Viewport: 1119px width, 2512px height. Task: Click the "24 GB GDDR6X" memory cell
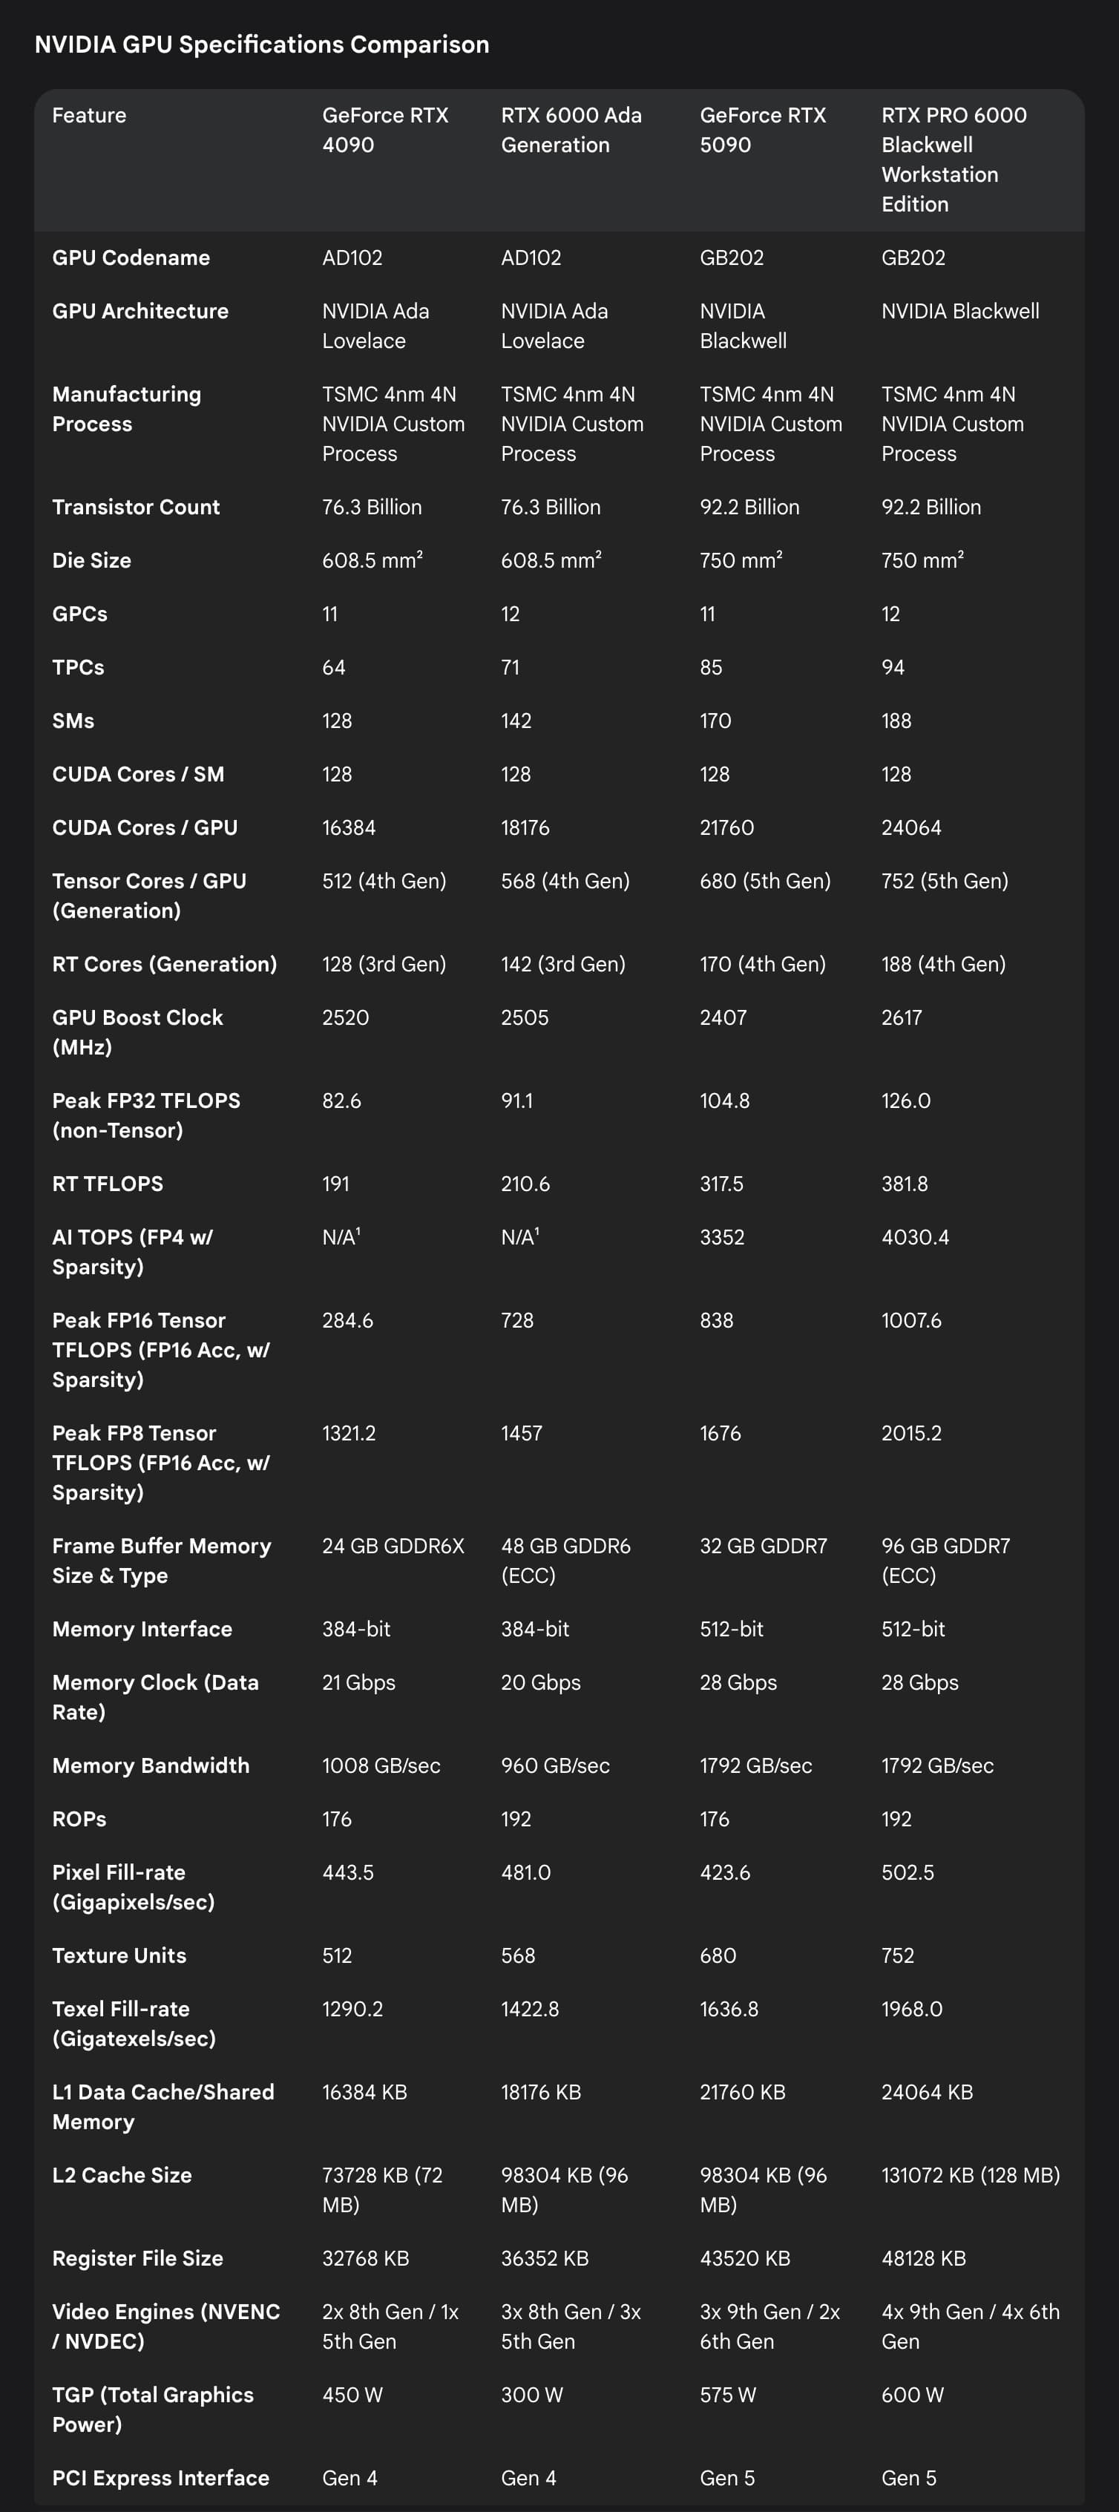[x=393, y=1547]
